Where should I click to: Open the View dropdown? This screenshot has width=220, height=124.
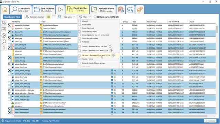point(69,17)
